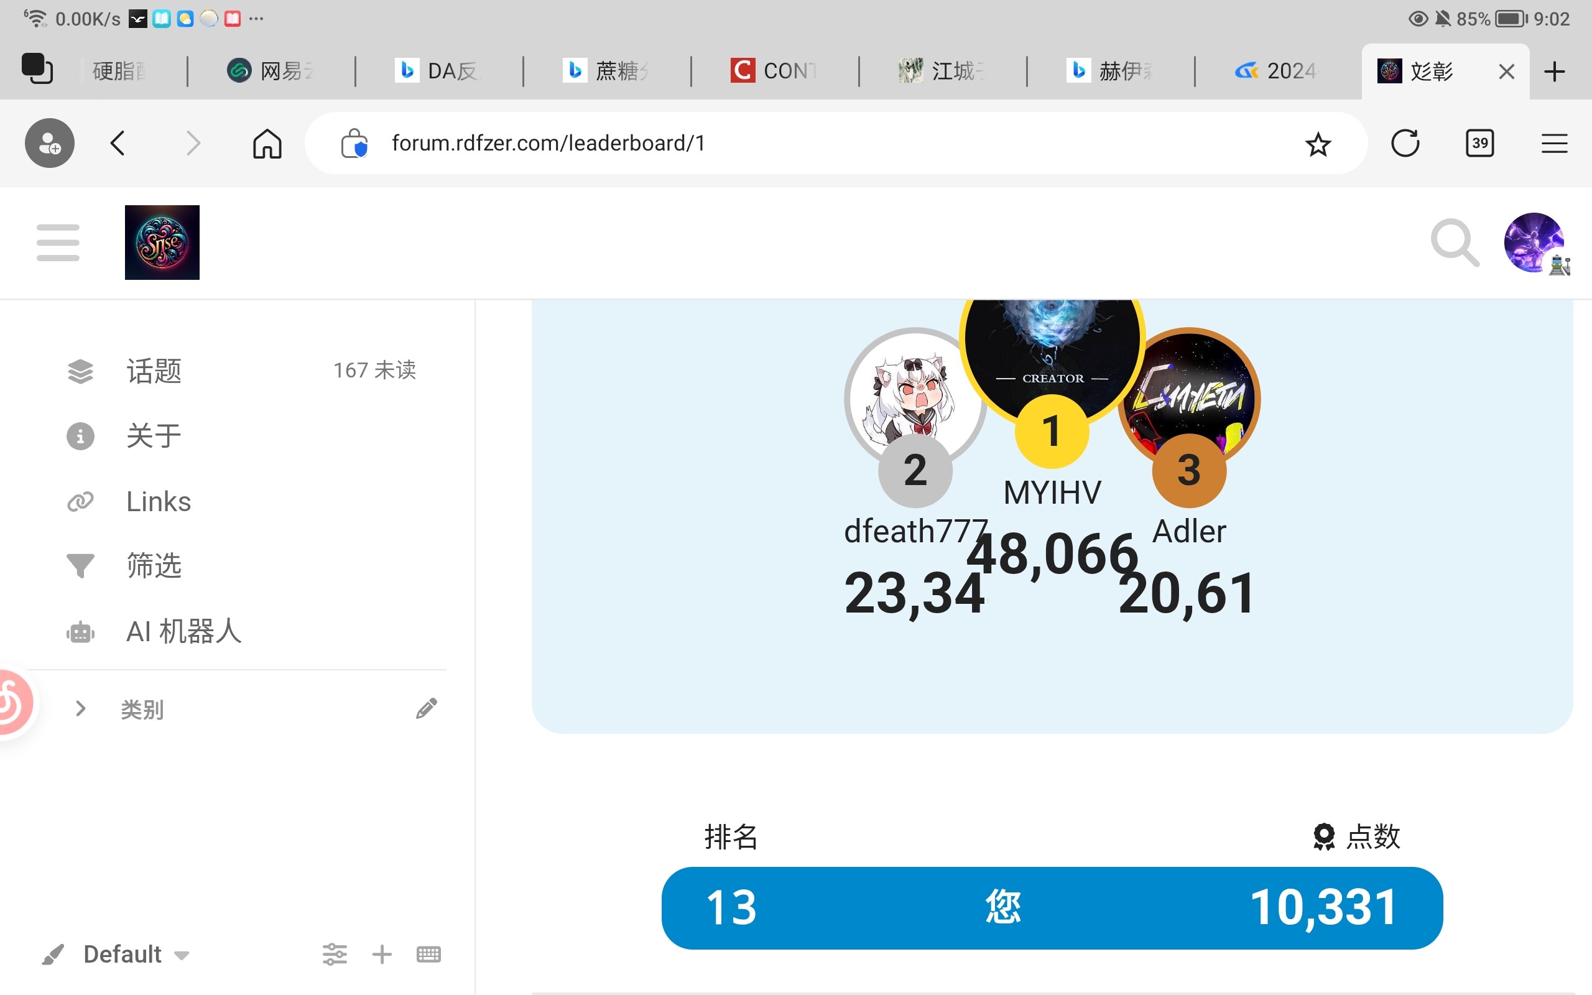Switch to the 网易 browser tab
This screenshot has height=995, width=1592.
coord(271,71)
